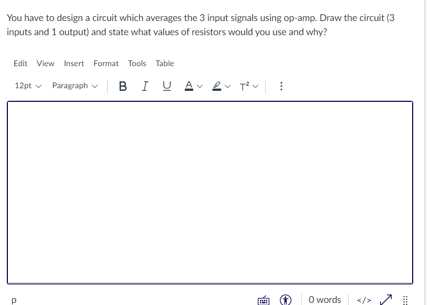Open the highlighter color picker
This screenshot has width=430, height=305.
[x=216, y=86]
